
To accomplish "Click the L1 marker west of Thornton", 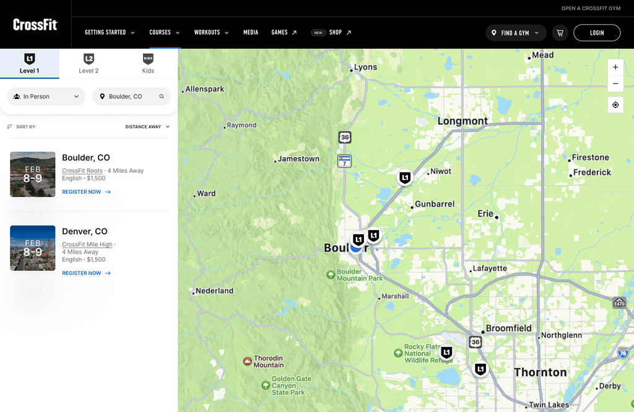I will click(480, 369).
